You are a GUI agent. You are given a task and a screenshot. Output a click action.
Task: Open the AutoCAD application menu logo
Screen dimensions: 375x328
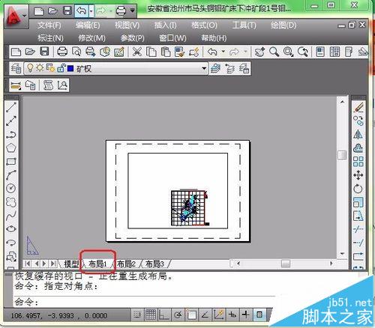click(16, 16)
